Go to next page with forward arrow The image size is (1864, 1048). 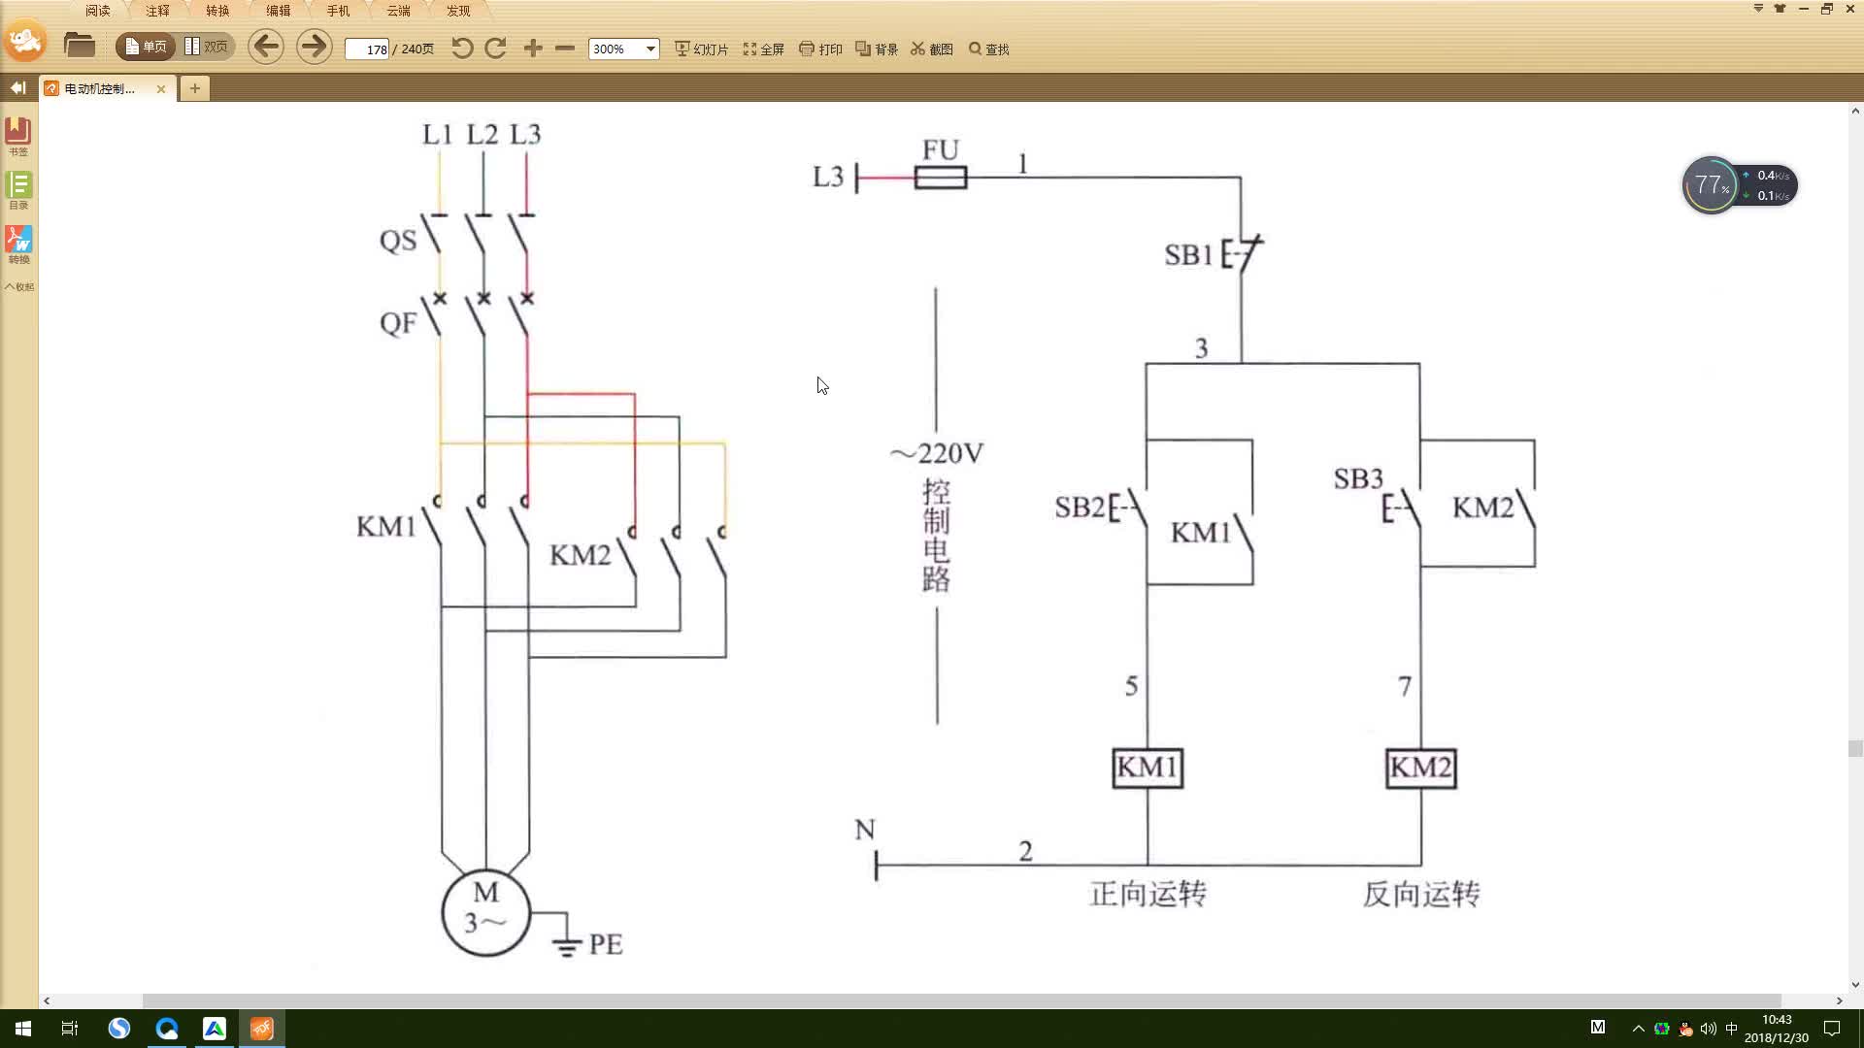(x=314, y=47)
